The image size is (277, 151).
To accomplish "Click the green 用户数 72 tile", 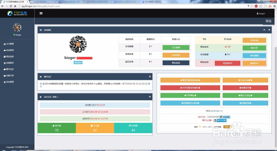I will pyautogui.click(x=57, y=128).
